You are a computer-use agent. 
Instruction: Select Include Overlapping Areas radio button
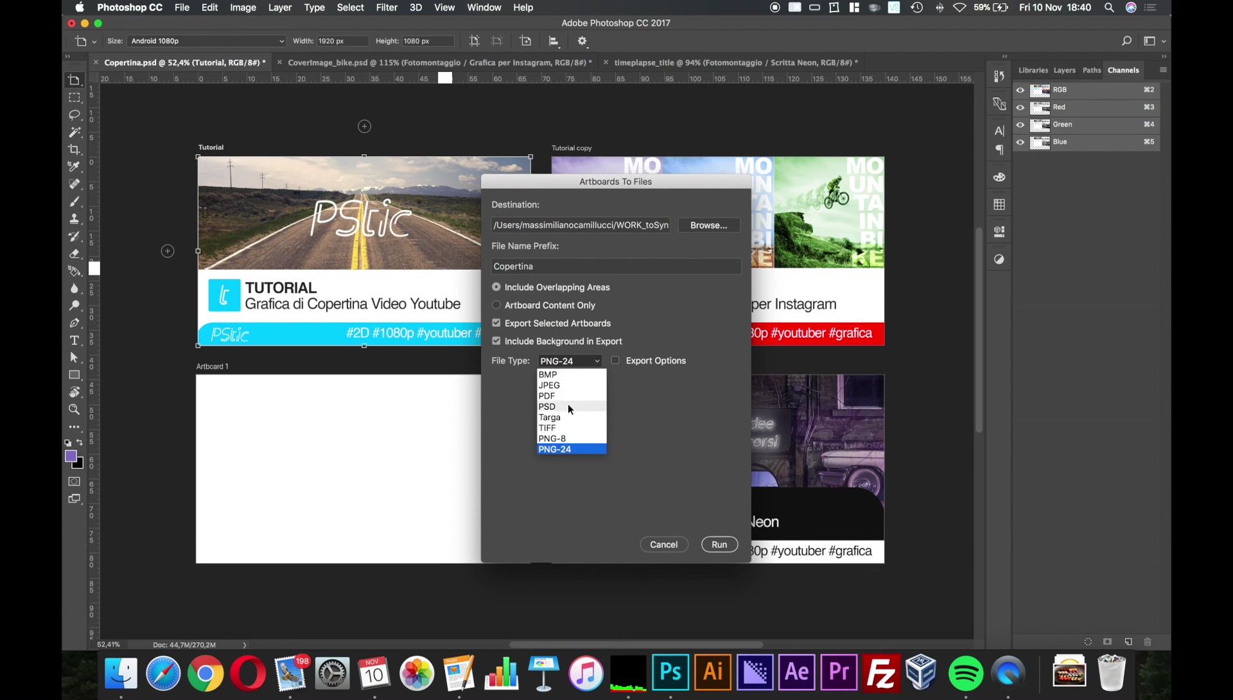(x=496, y=287)
